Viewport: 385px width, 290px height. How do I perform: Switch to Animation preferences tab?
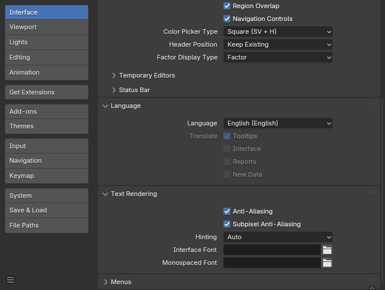(47, 72)
